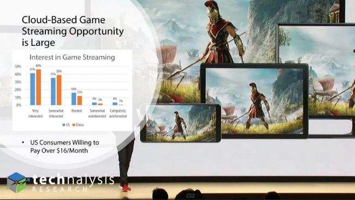Click the Interest in Game Streaming chart title
355x200 pixels.
click(72, 57)
